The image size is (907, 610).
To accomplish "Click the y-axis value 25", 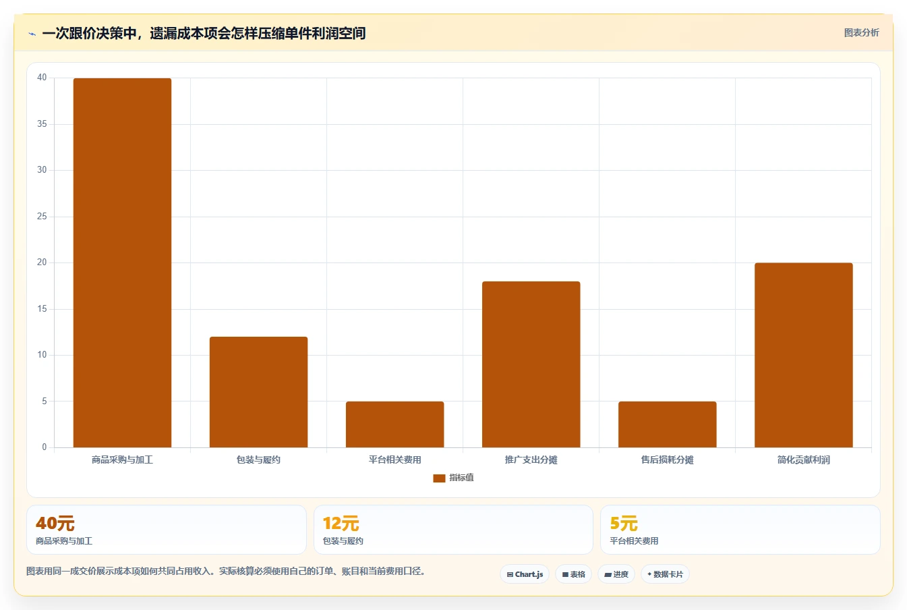I will 42,217.
